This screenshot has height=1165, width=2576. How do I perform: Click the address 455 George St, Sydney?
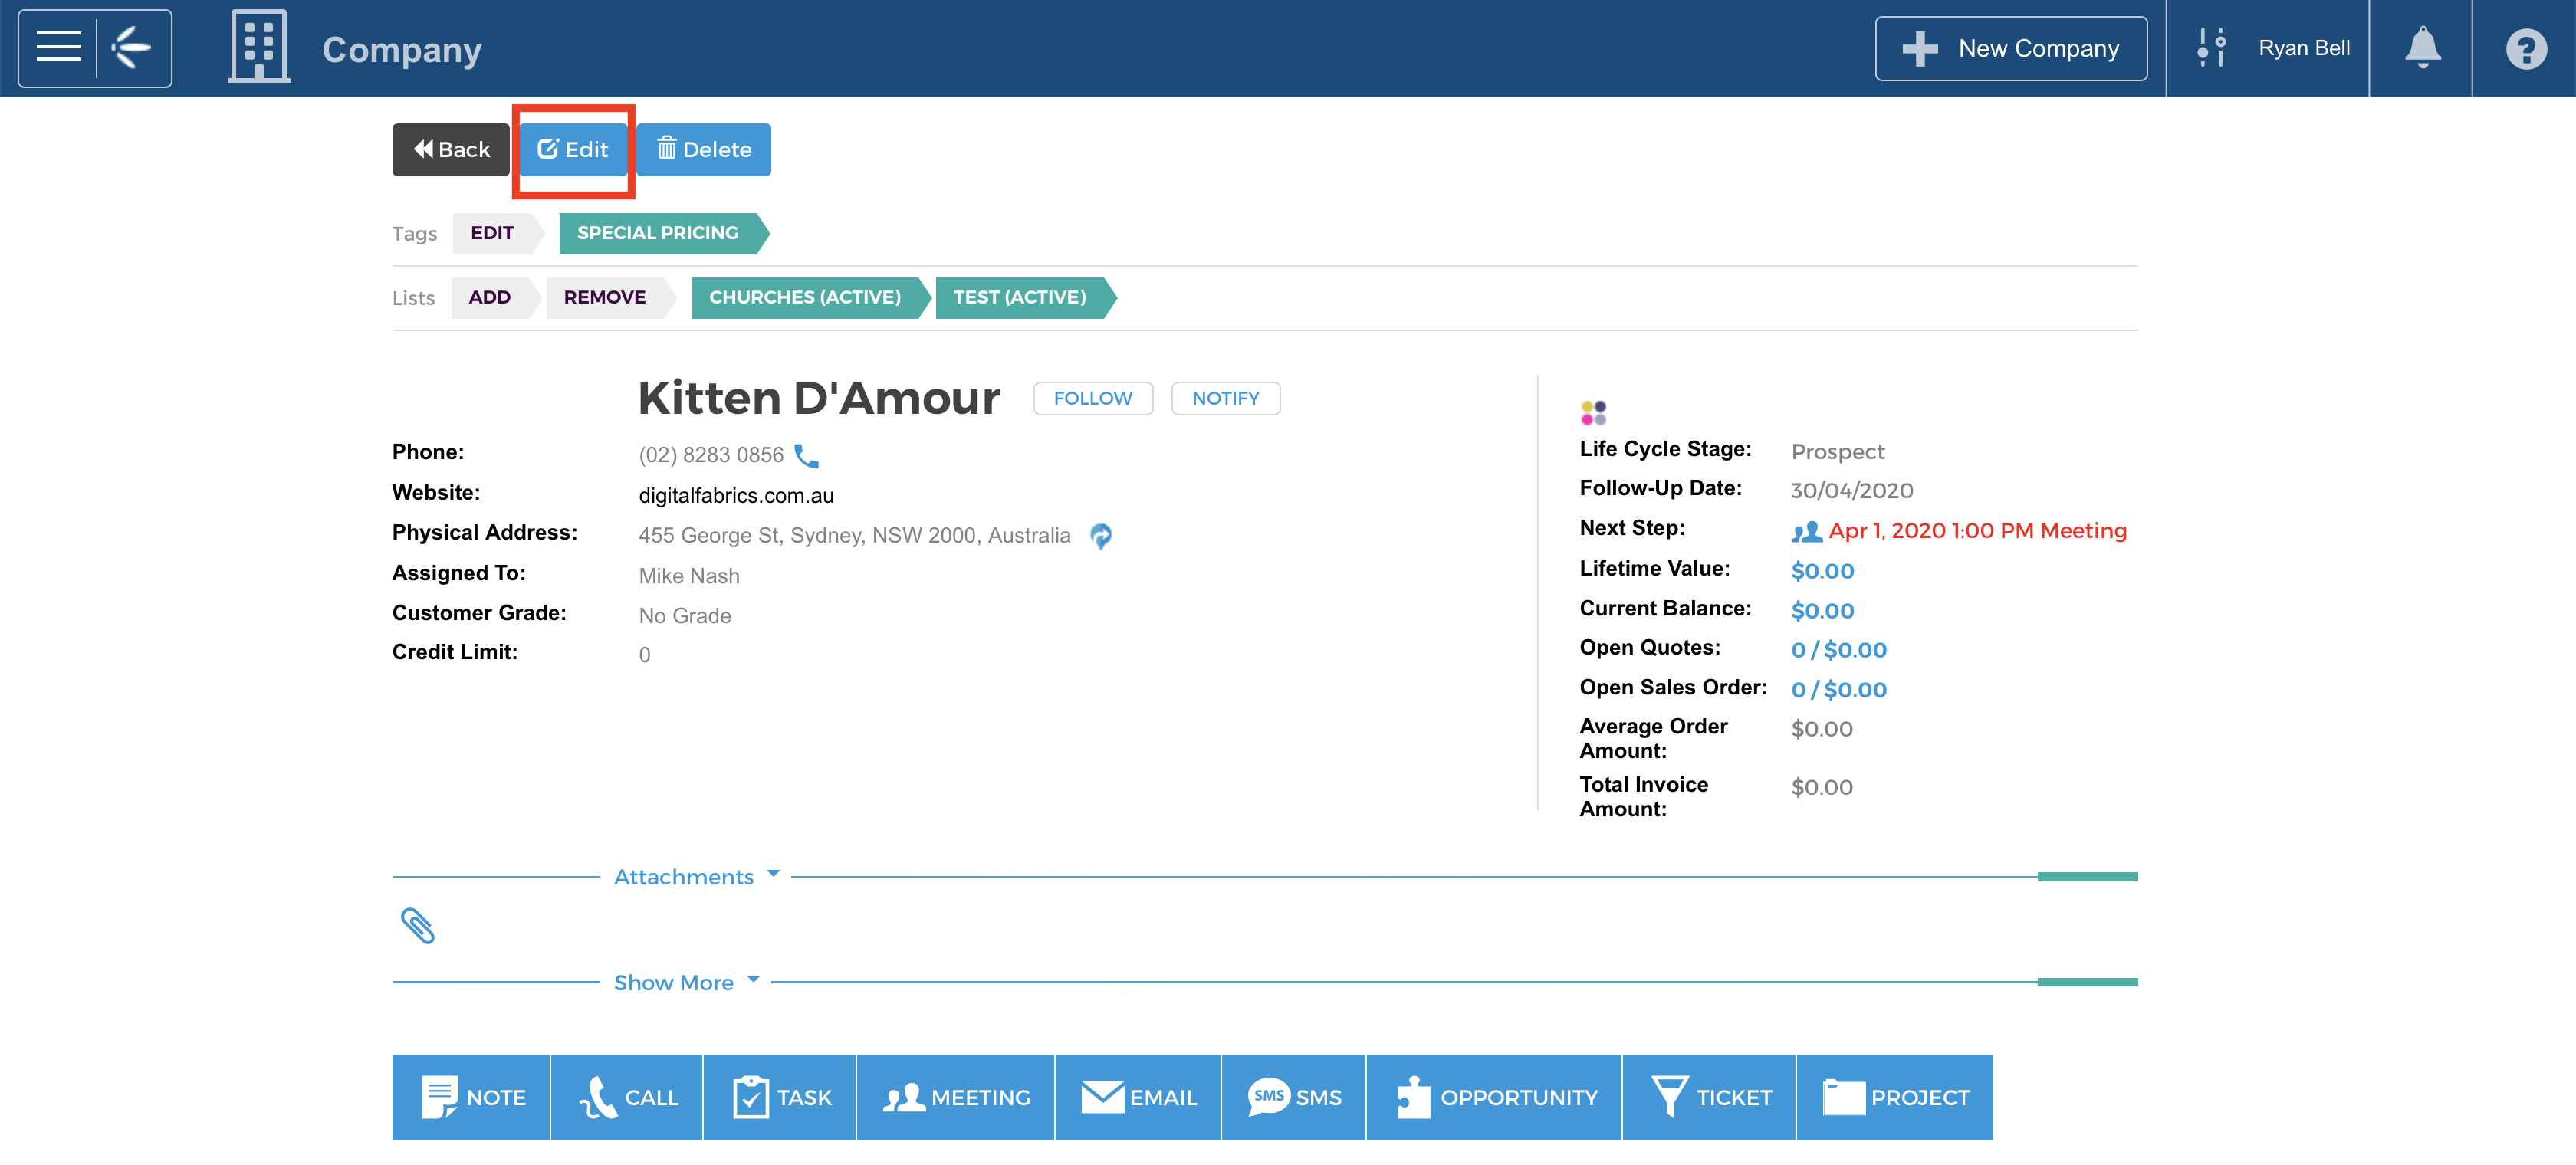pos(854,536)
